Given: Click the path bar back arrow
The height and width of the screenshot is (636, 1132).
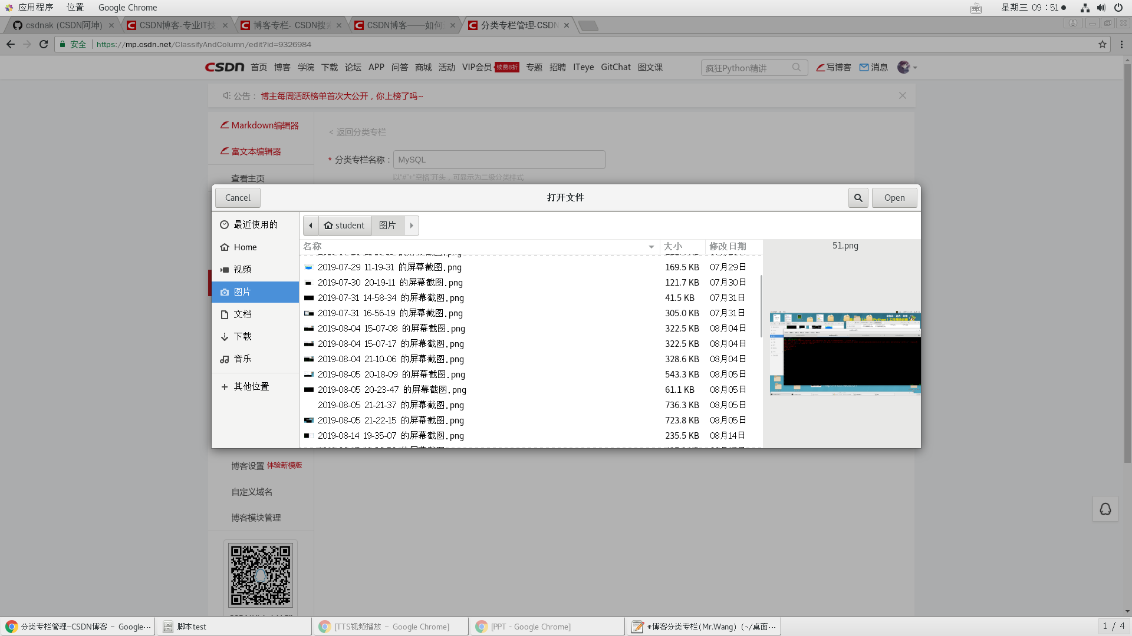Looking at the screenshot, I should (311, 226).
